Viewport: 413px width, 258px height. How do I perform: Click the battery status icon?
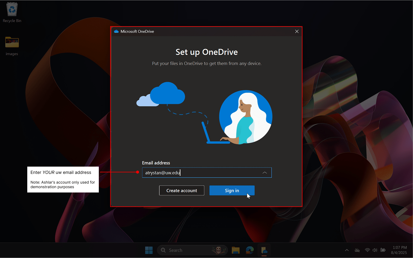pyautogui.click(x=383, y=250)
